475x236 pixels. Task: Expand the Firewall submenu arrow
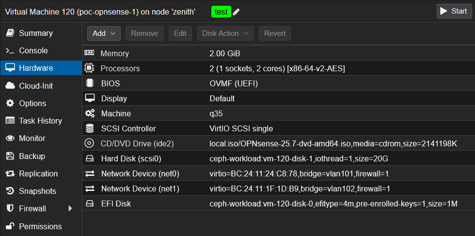[x=70, y=208]
